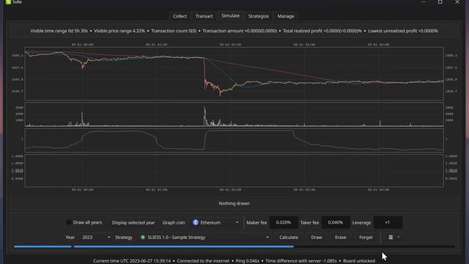Open the Manage tab
469x264 pixels.
286,16
